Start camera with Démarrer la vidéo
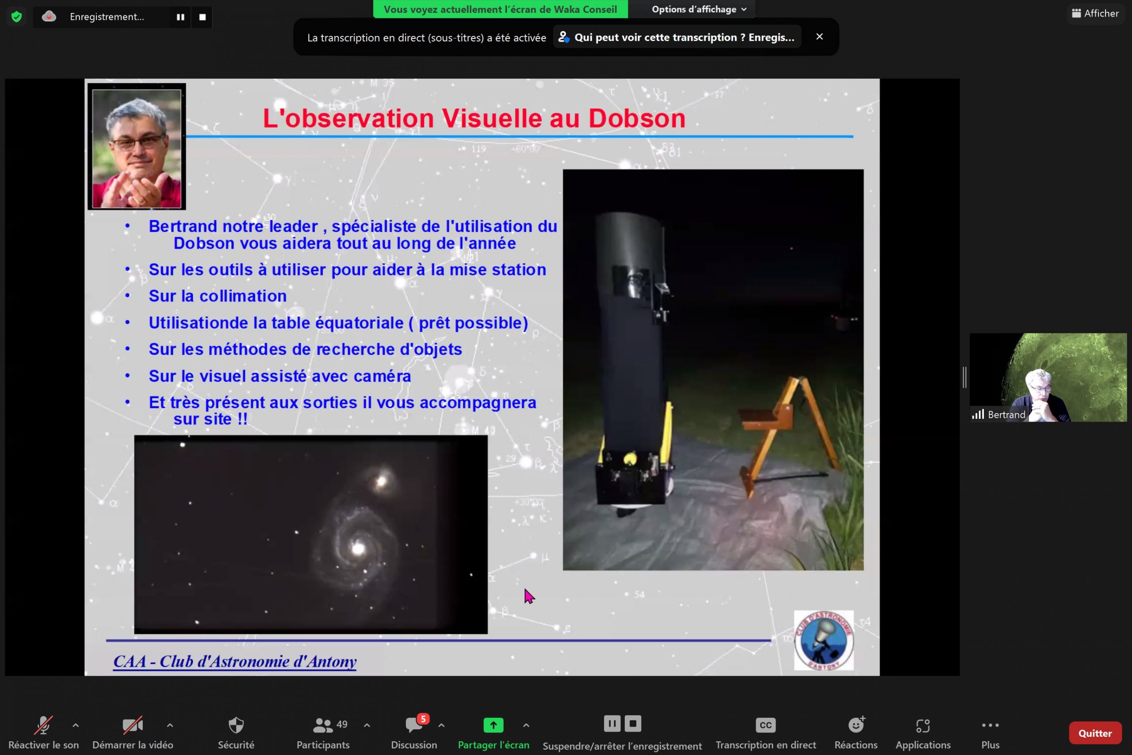The image size is (1132, 755). click(133, 733)
